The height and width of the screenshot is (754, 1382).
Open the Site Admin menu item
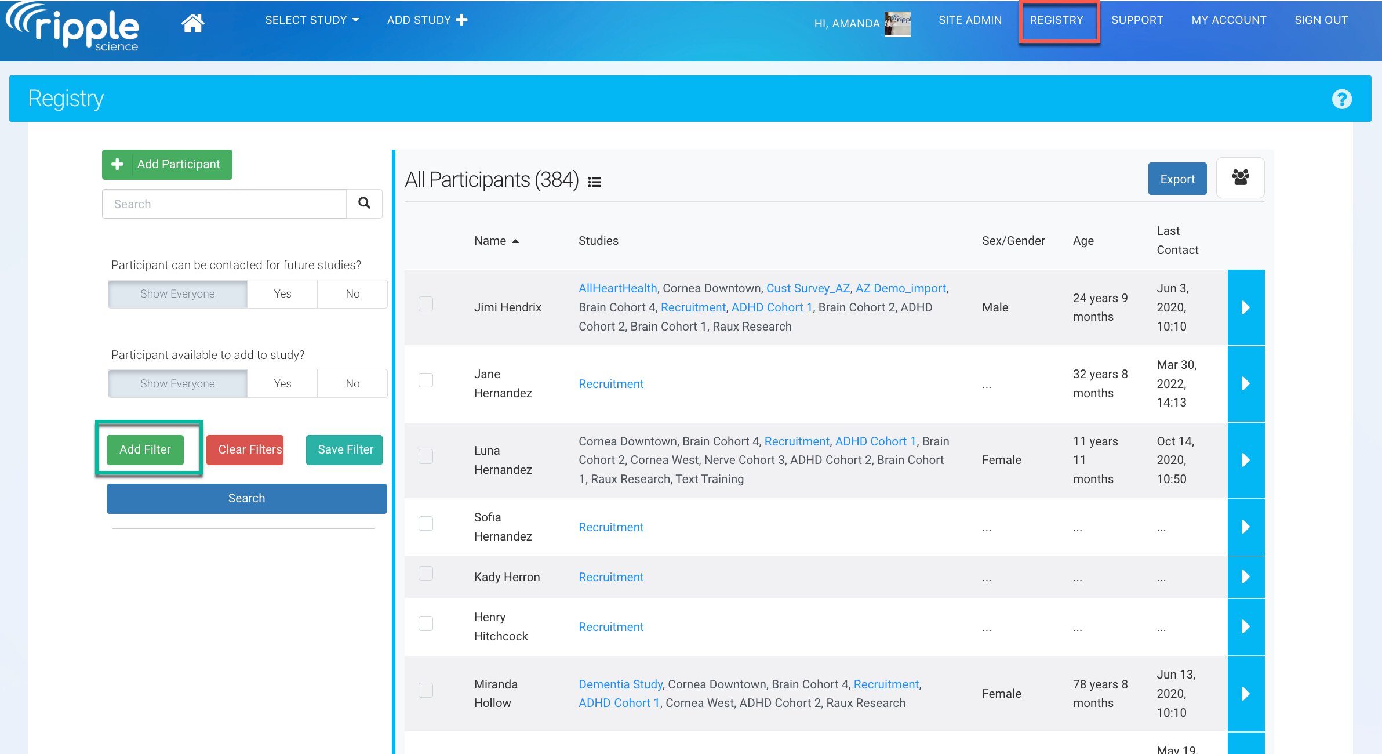970,20
